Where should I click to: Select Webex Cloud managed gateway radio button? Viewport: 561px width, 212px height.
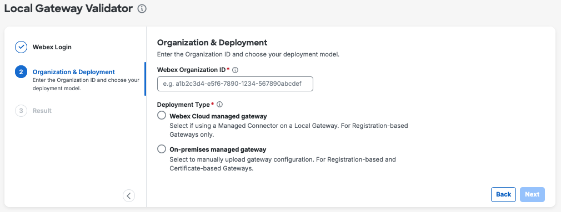click(x=162, y=116)
